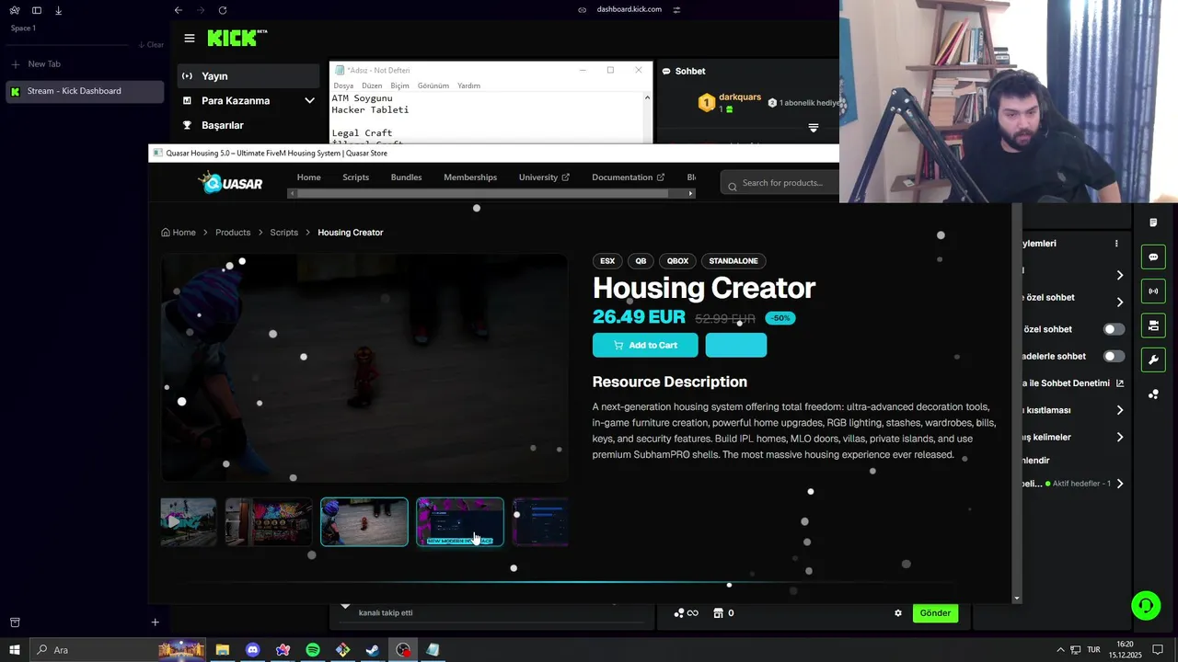Viewport: 1178px width, 662px height.
Task: Open the Kick hamburger menu
Action: point(190,39)
